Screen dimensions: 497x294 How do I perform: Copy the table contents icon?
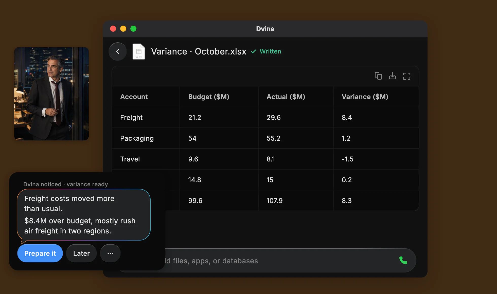(x=378, y=76)
